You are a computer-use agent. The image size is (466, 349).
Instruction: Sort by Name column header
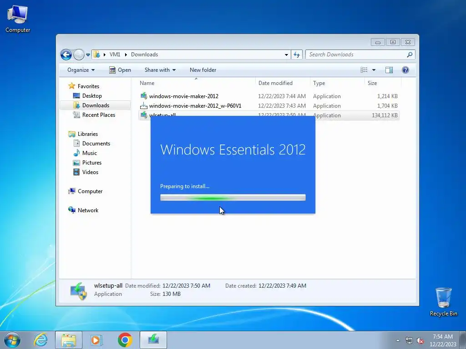pyautogui.click(x=196, y=83)
